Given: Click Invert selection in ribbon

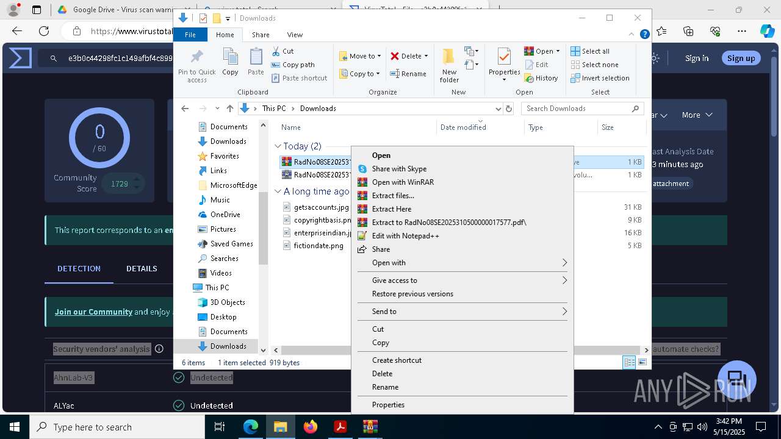Looking at the screenshot, I should click(600, 78).
